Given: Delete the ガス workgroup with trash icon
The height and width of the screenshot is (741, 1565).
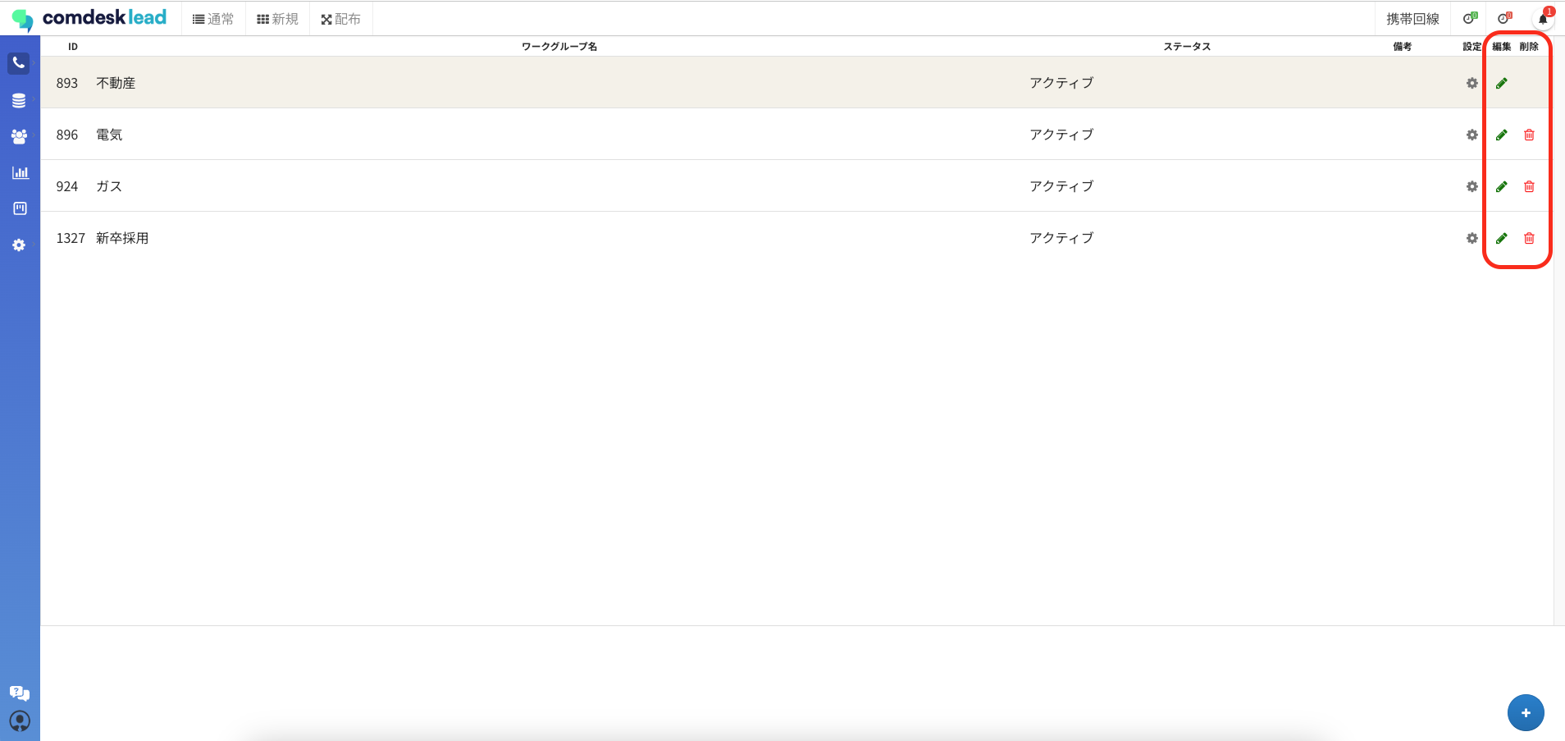Looking at the screenshot, I should 1529,186.
